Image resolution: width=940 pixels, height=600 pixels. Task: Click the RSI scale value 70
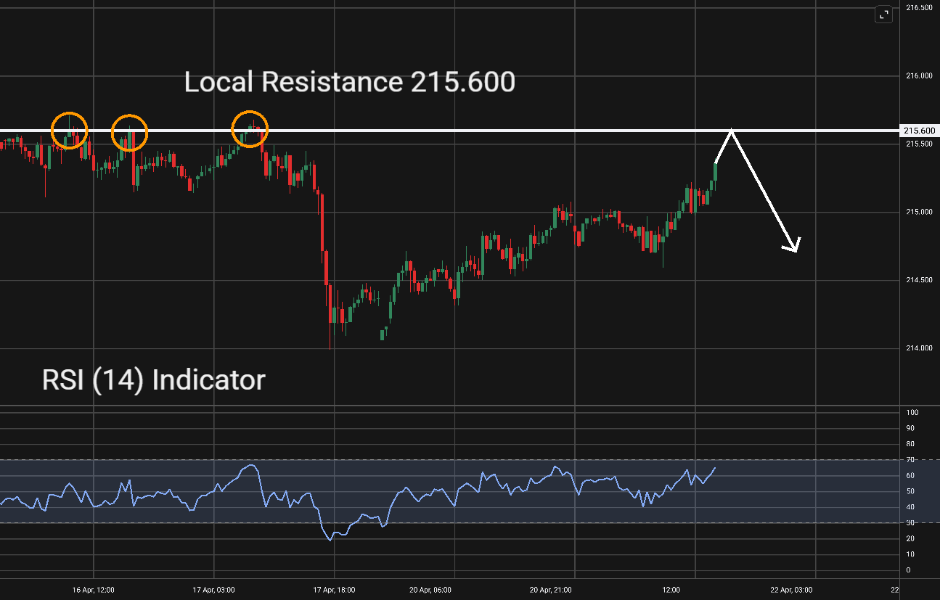[910, 460]
